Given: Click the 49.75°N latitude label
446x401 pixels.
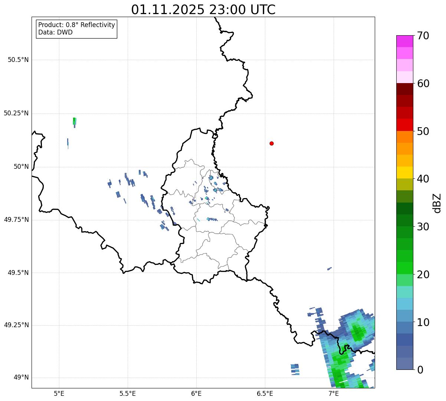Looking at the screenshot, I should pyautogui.click(x=16, y=220).
